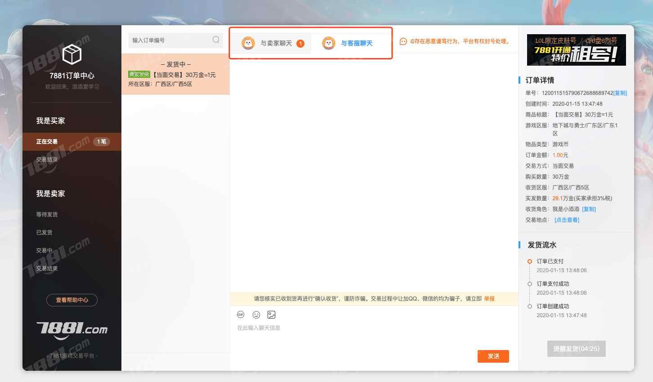The image size is (653, 382).
Task: Select 正在交易 in the buyer menu
Action: tap(72, 142)
